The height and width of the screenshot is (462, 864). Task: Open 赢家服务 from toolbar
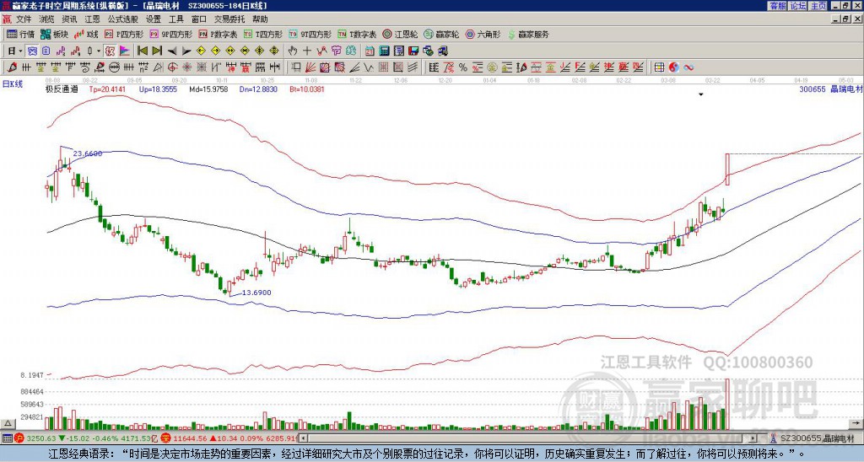tap(528, 34)
